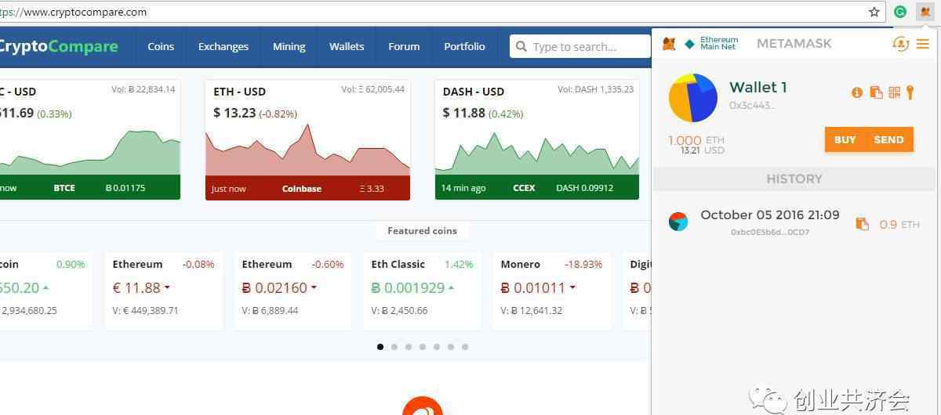
Task: Select the second carousel dot
Action: point(394,347)
